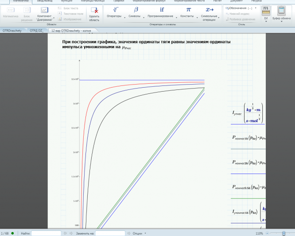
Task: Select the ОТРД DZ_ document tab
Action: [x=37, y=31]
